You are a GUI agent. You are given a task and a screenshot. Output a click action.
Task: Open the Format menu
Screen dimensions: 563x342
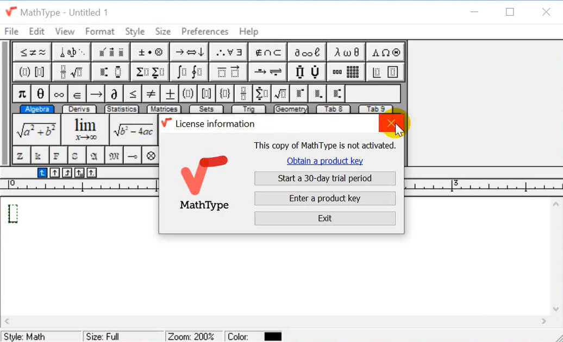(100, 31)
